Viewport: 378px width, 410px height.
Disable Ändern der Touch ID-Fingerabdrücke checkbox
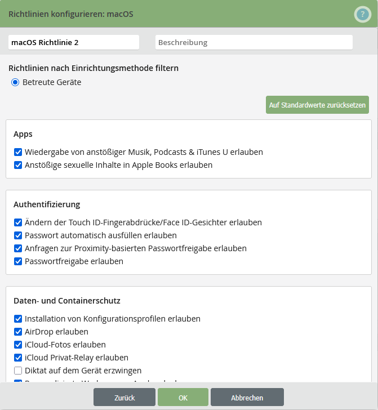(x=18, y=222)
